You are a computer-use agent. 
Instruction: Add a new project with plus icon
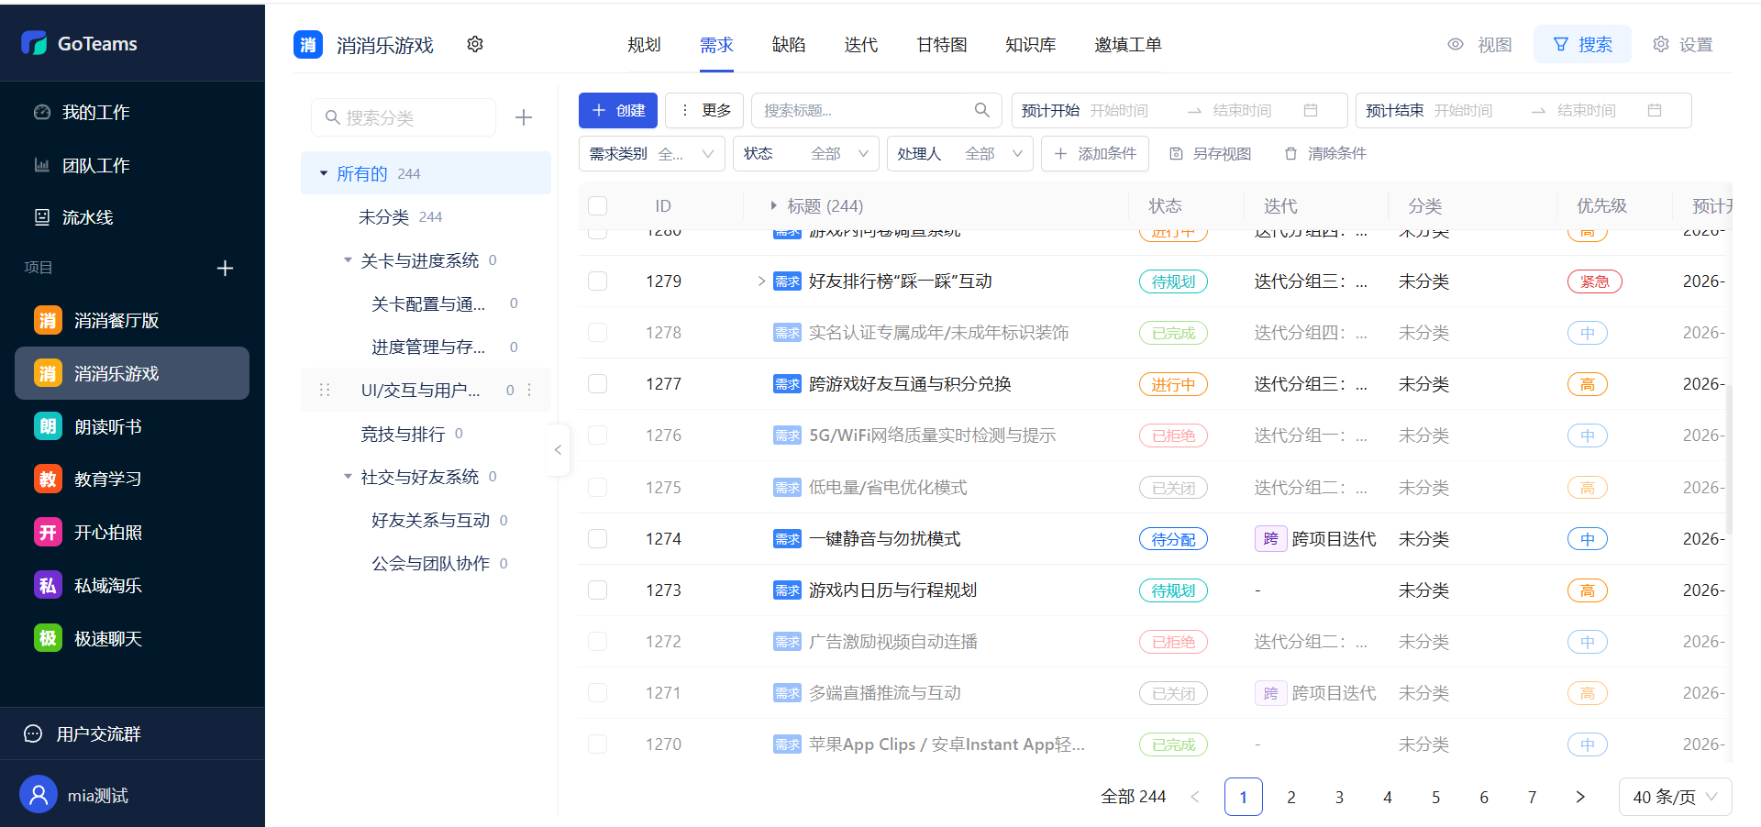[x=225, y=268]
